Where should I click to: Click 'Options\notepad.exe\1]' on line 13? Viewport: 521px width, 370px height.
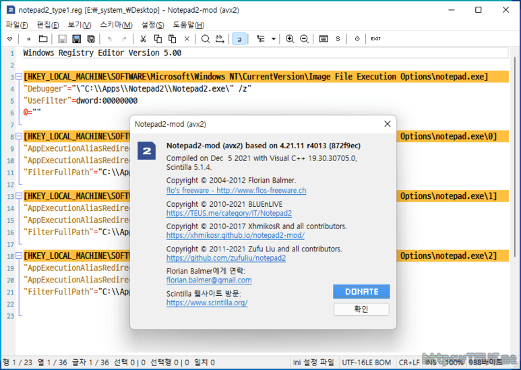tap(448, 196)
